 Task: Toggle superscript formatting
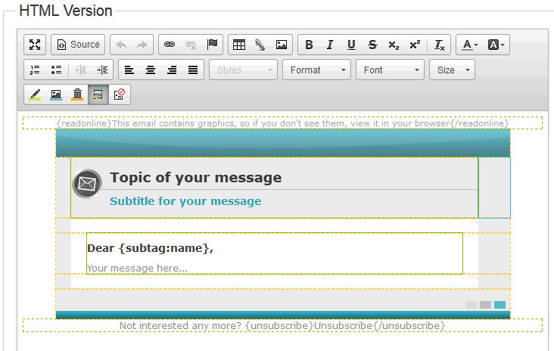coord(415,45)
